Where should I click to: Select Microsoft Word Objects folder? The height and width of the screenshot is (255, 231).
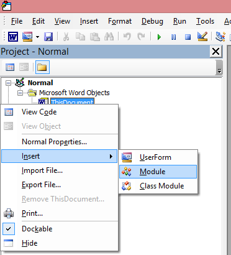point(75,93)
